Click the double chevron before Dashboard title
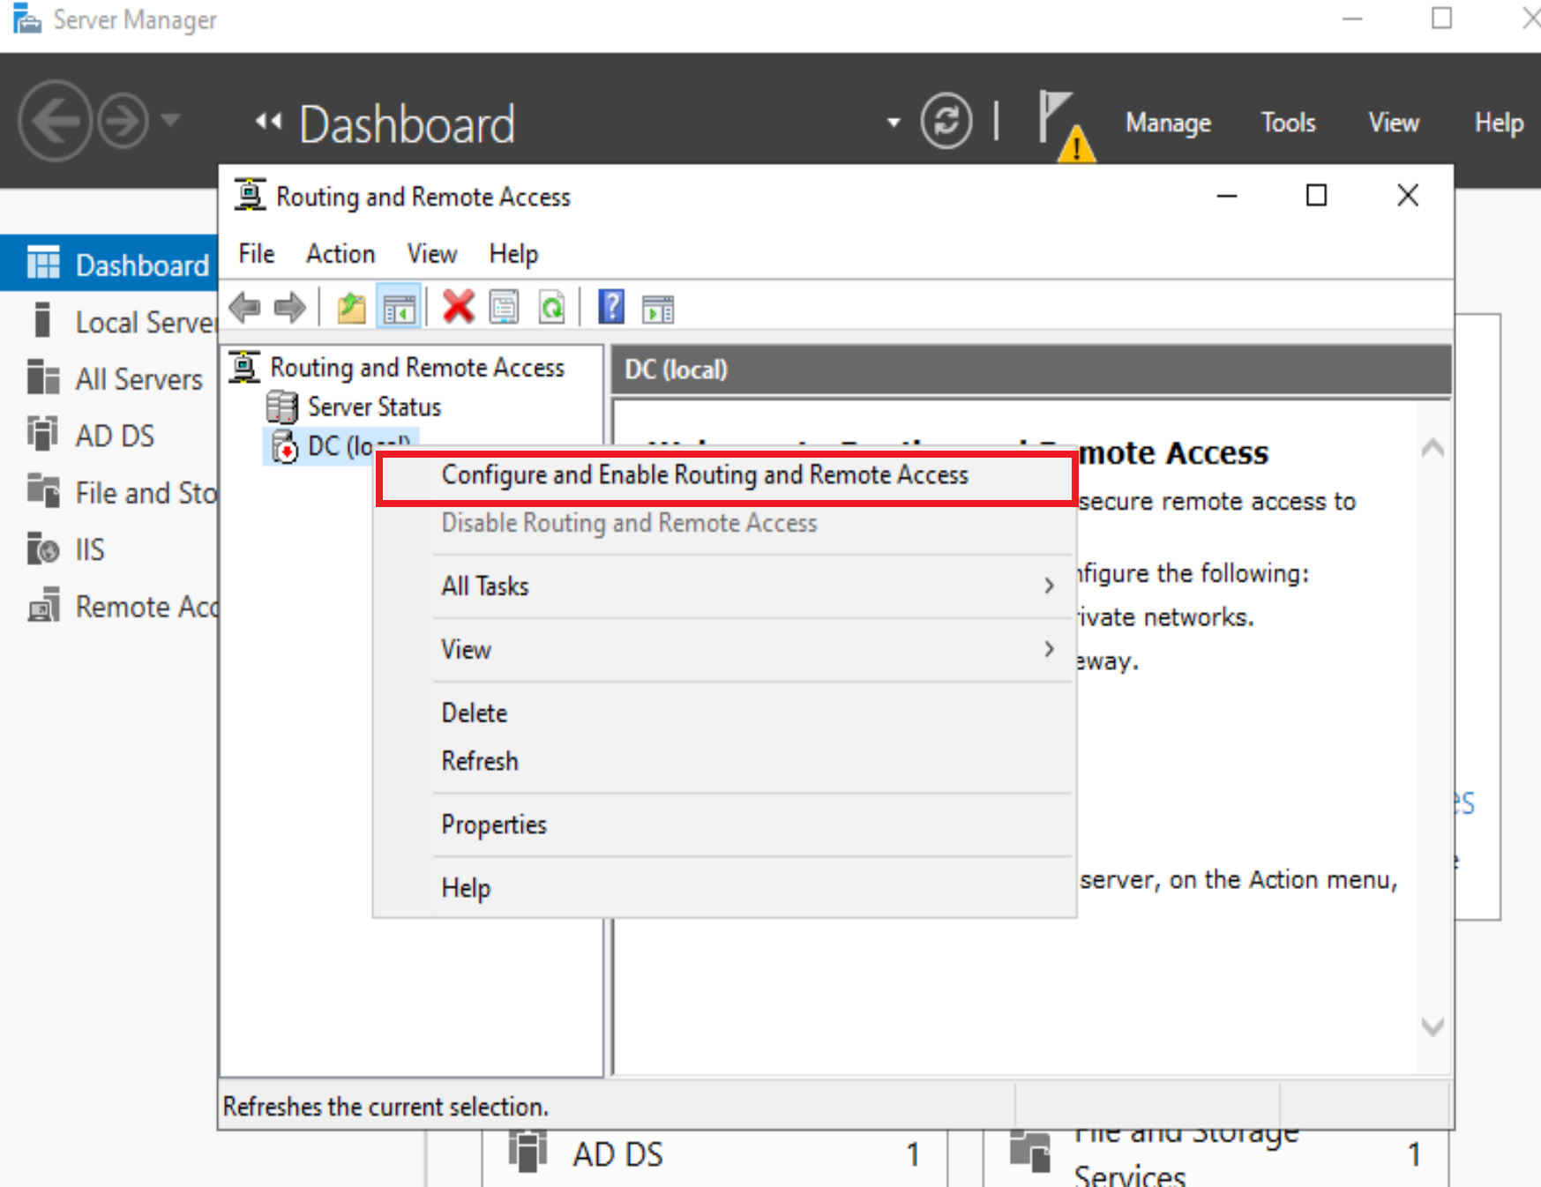Image resolution: width=1541 pixels, height=1187 pixels. click(268, 122)
